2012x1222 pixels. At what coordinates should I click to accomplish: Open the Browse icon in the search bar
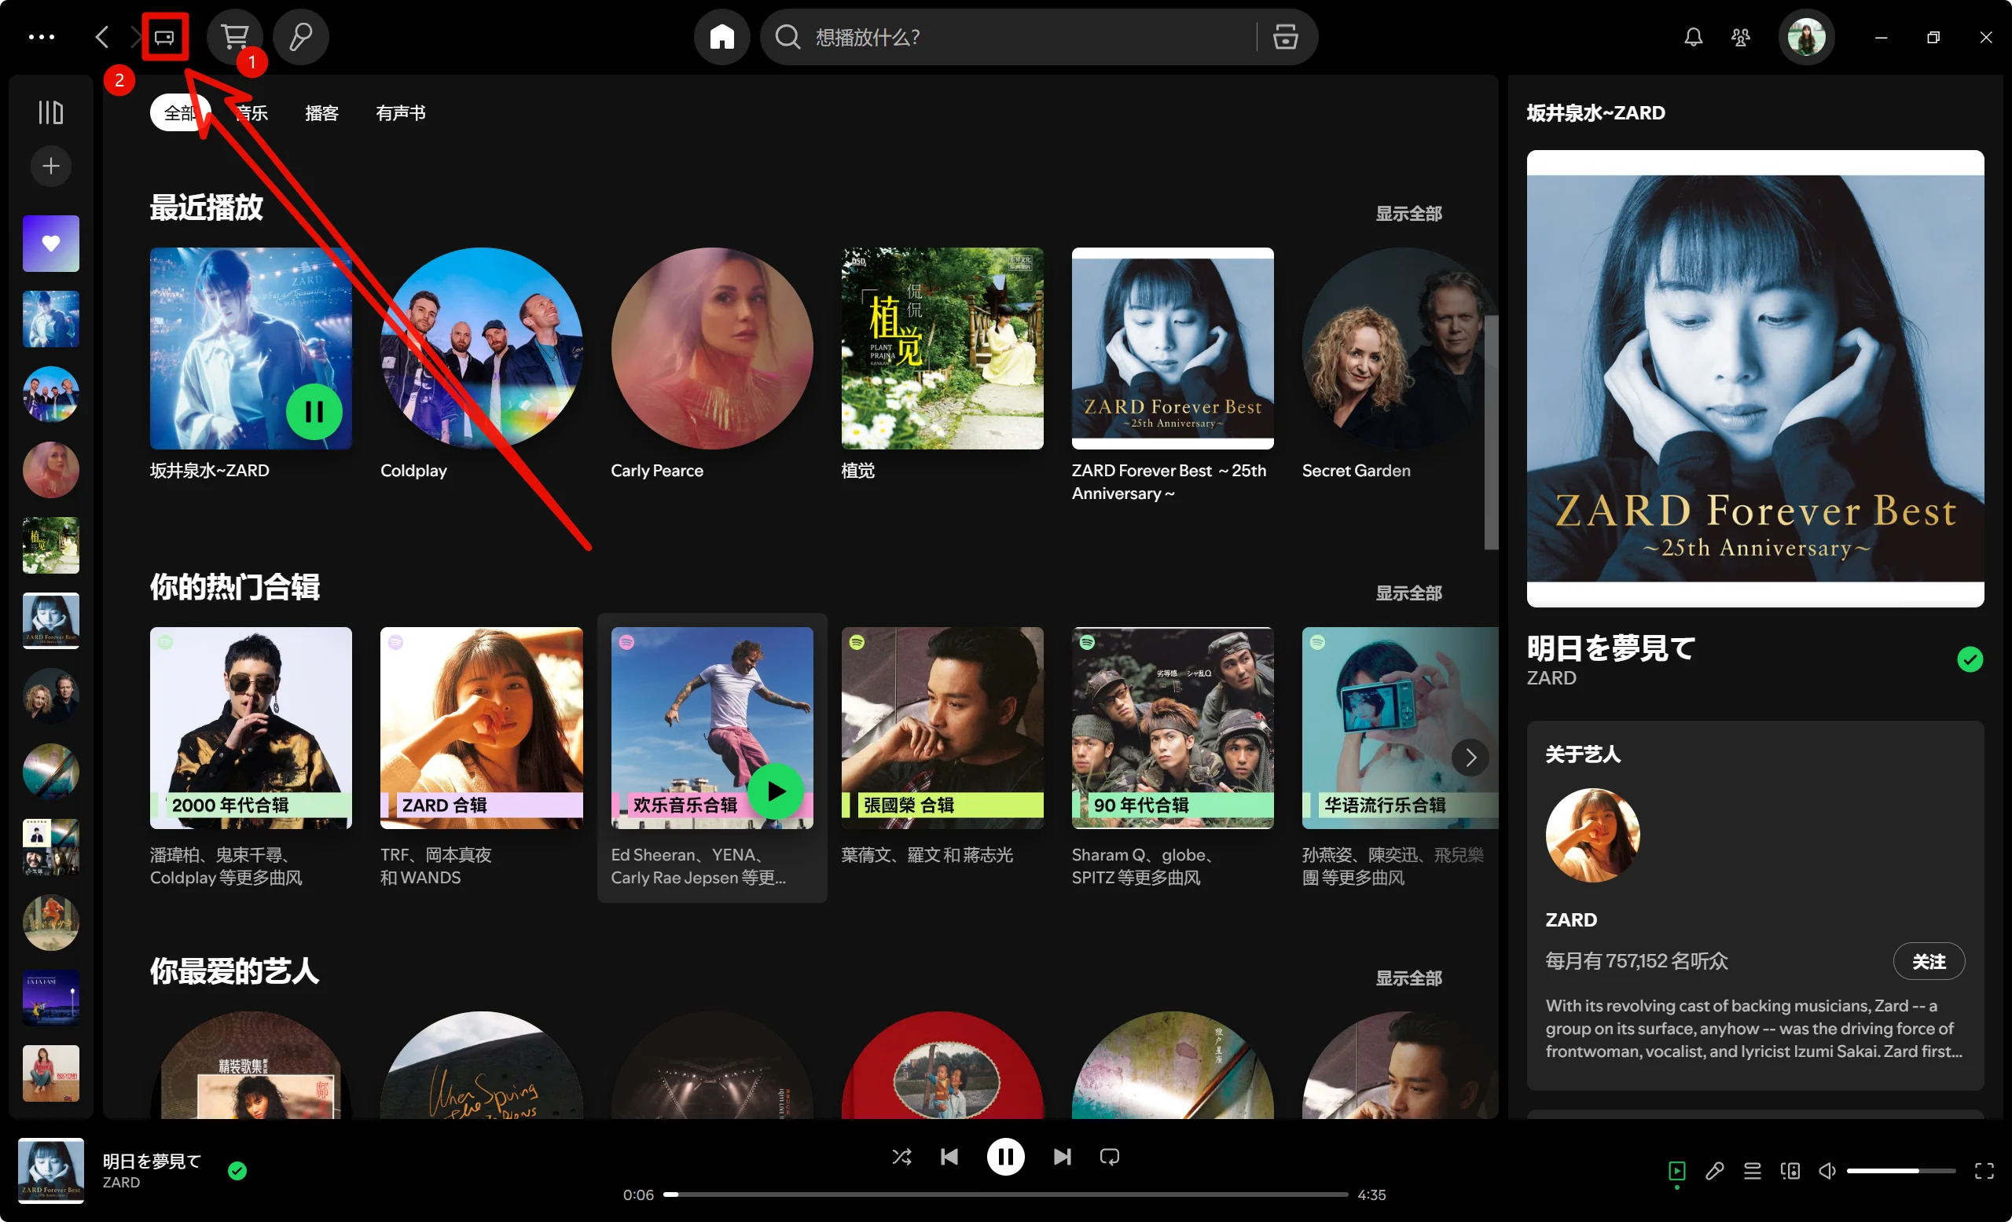(x=1285, y=37)
